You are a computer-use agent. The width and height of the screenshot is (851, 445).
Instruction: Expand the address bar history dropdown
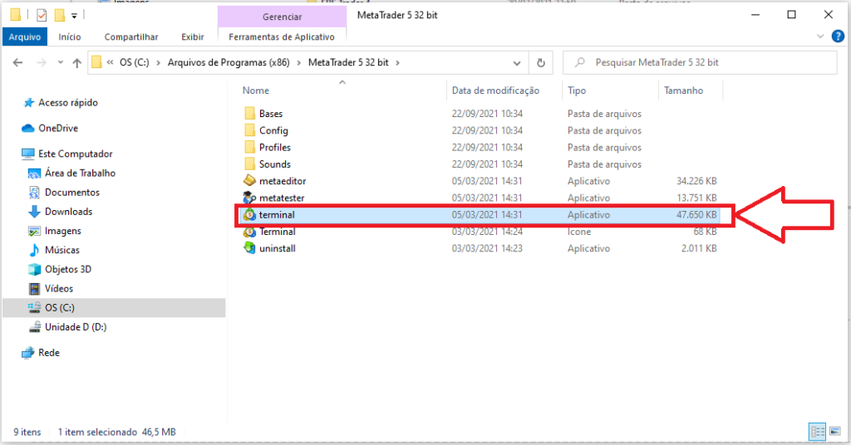point(517,62)
